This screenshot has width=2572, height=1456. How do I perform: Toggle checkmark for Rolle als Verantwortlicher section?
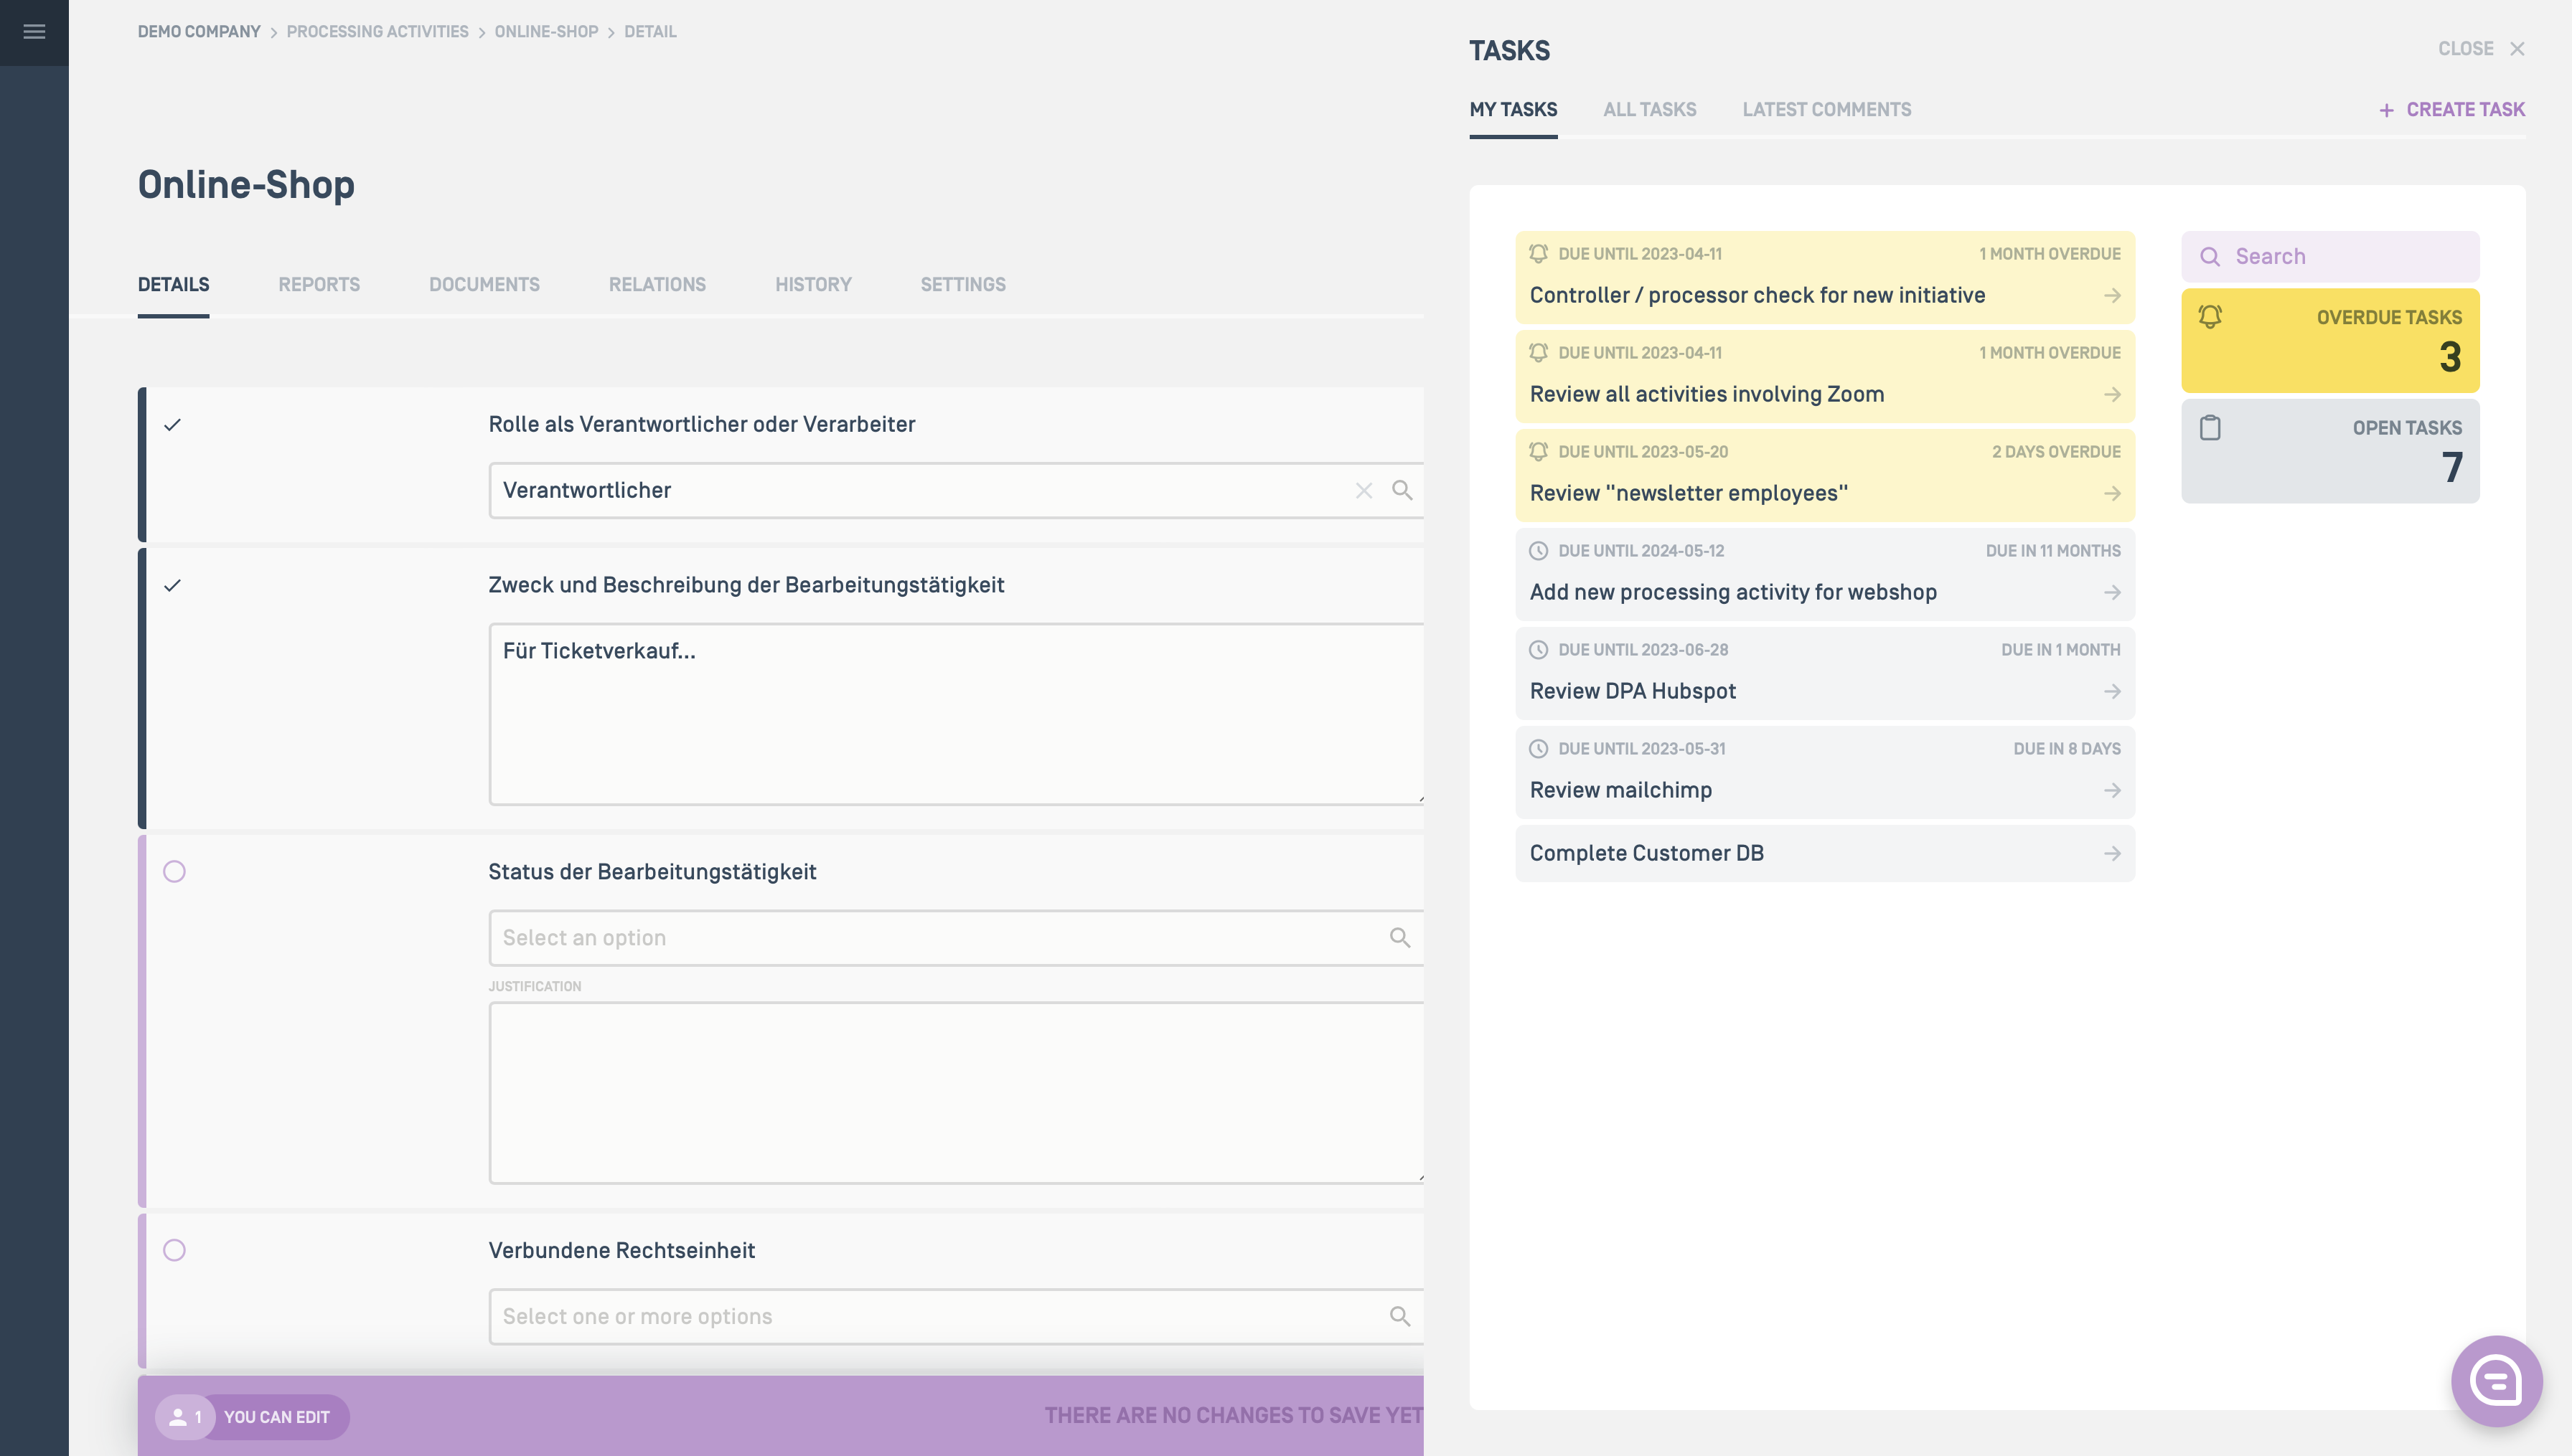172,425
